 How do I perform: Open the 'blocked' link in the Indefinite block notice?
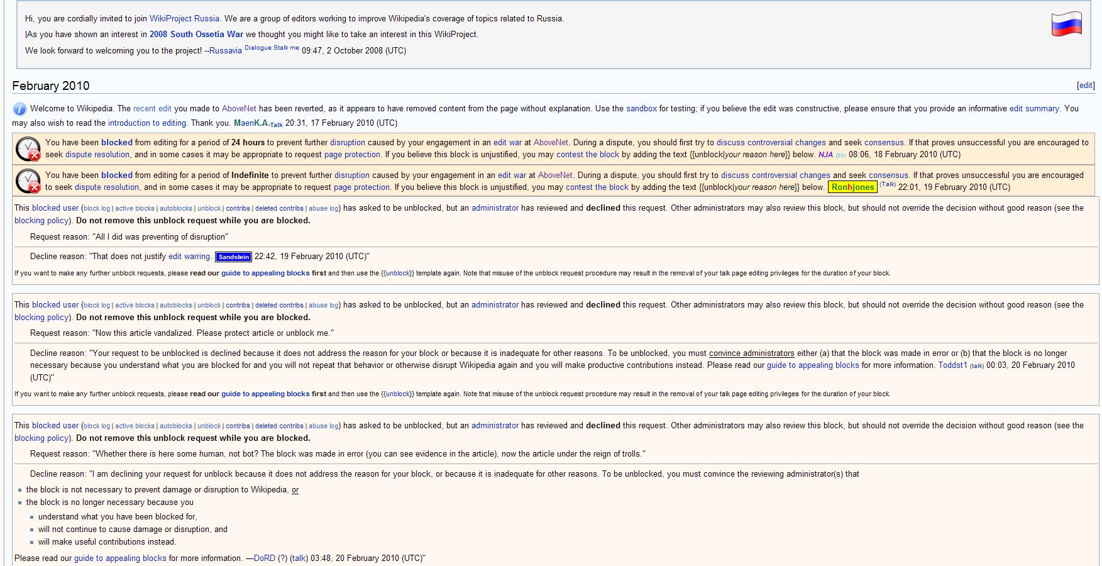117,175
